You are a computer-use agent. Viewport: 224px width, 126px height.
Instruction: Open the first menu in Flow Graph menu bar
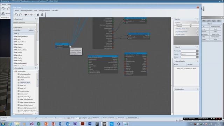17,10
